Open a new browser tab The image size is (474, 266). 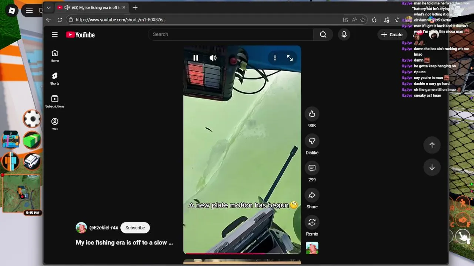pyautogui.click(x=135, y=7)
